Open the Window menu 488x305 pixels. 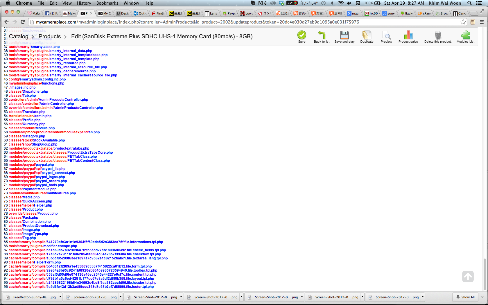pyautogui.click(x=131, y=3)
